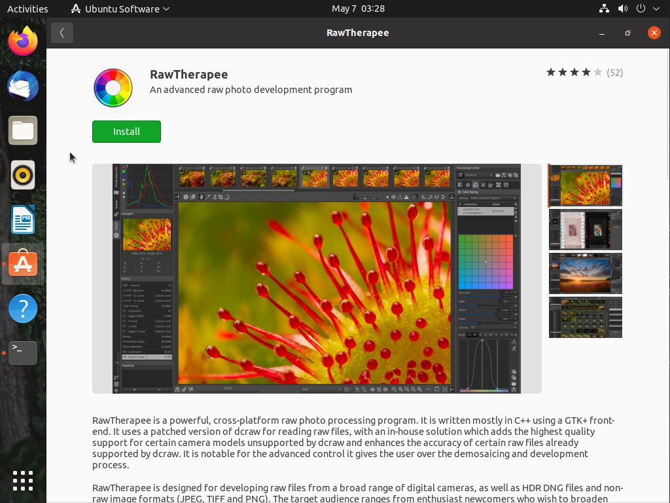This screenshot has height=503, width=670.
Task: Install RawTherapee with the green button
Action: click(x=126, y=132)
